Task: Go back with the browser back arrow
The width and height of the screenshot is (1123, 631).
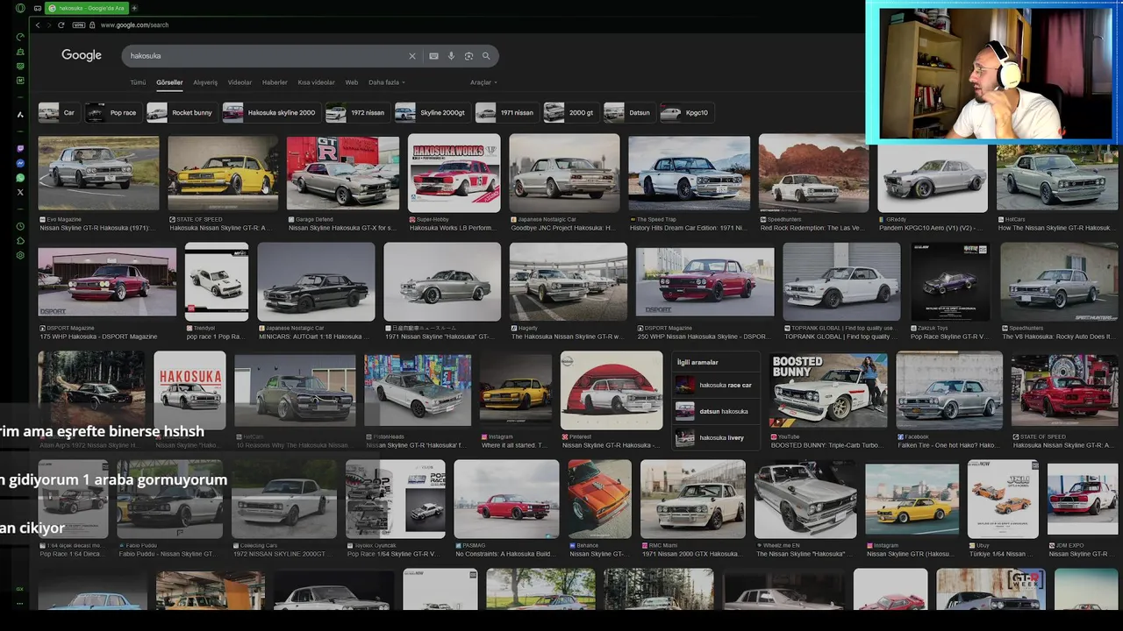Action: point(37,25)
